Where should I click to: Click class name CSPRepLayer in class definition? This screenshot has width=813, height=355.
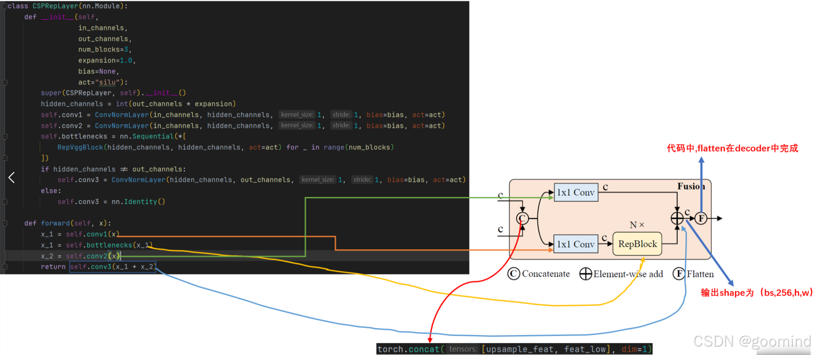tap(56, 6)
